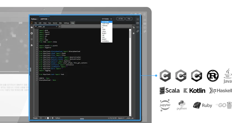Click the Scala logo

point(170,90)
